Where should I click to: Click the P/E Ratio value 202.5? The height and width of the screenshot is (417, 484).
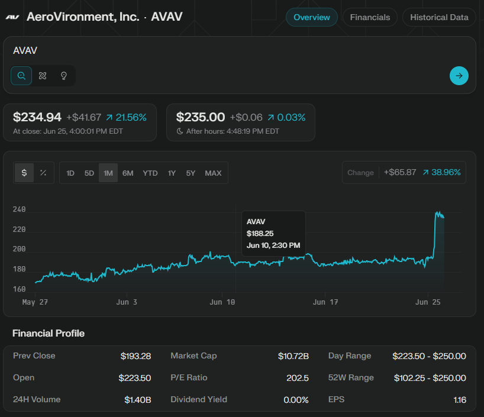point(298,378)
